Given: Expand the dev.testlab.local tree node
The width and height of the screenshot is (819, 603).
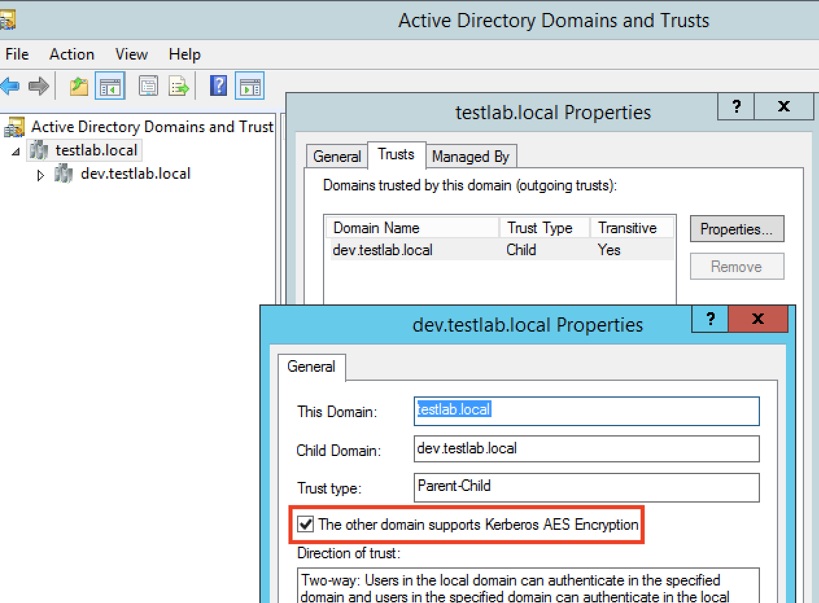Looking at the screenshot, I should pyautogui.click(x=41, y=175).
